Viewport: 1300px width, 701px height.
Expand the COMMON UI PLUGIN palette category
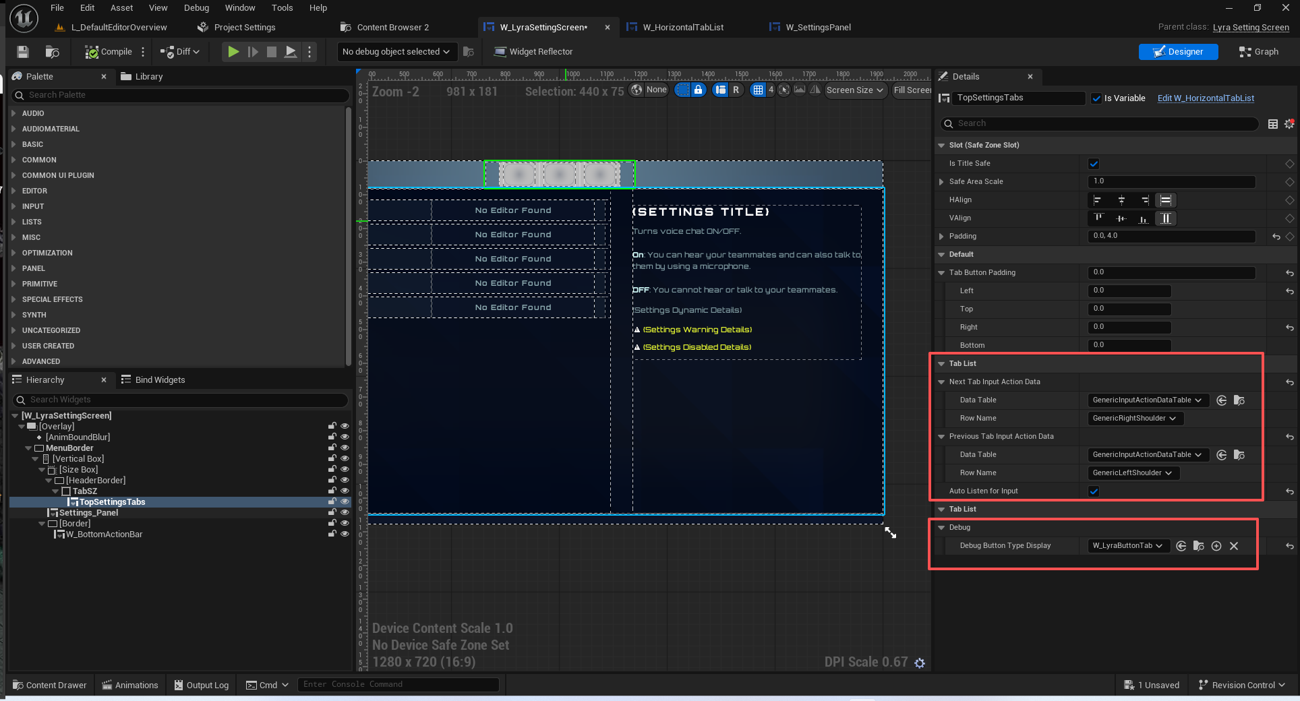[58, 175]
